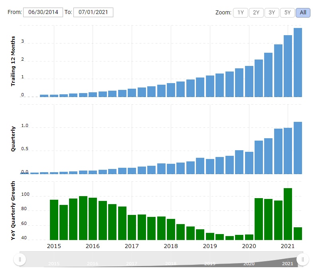Click the final short green YoY bar

click(298, 233)
